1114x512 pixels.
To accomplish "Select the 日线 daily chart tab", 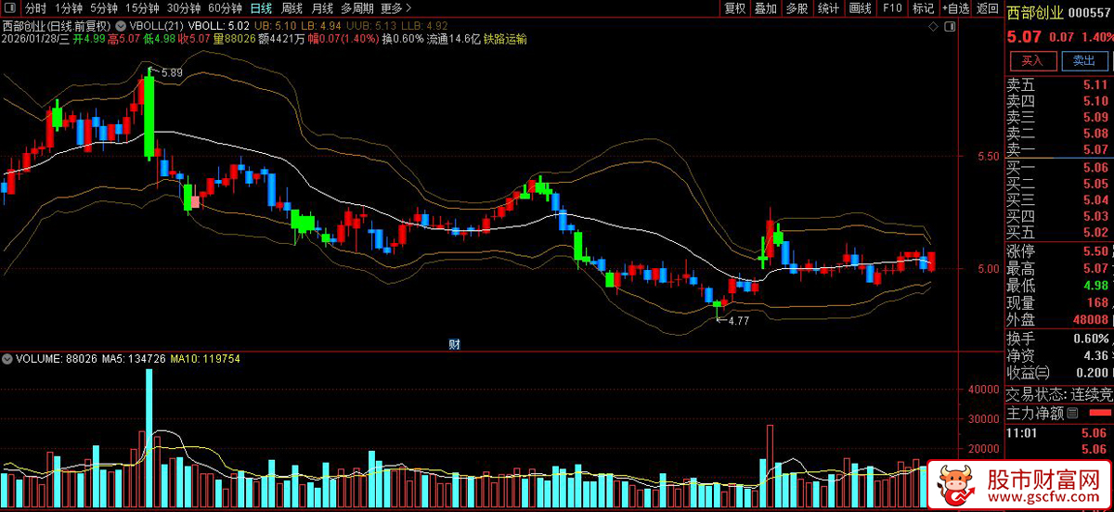I will [x=262, y=8].
